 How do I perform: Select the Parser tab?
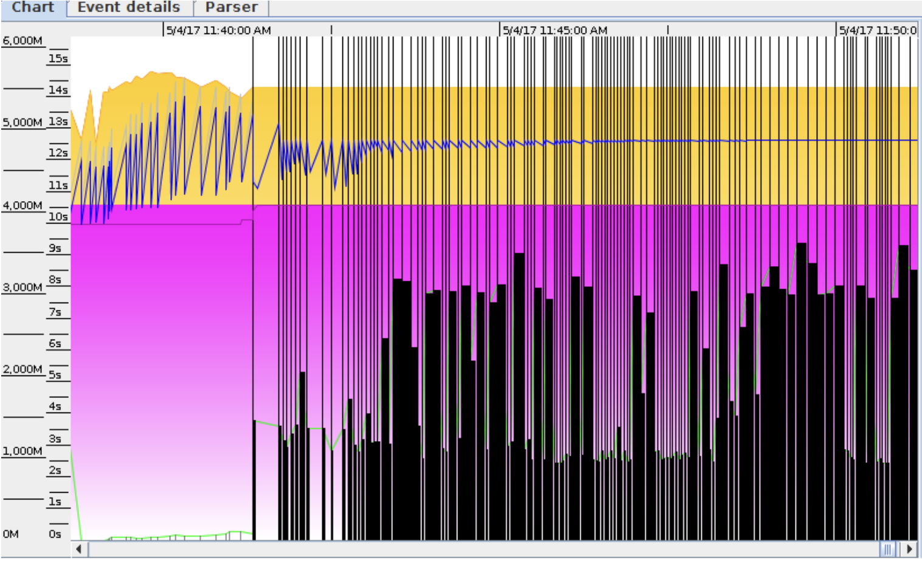click(x=231, y=7)
